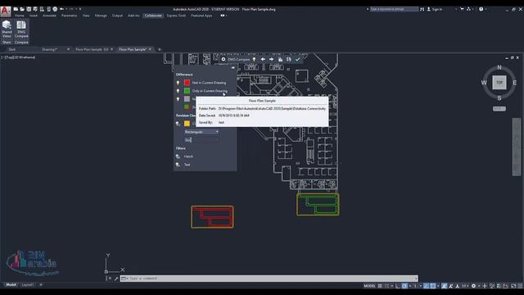The height and width of the screenshot is (295, 524).
Task: Click the Open file quick-access icon
Action: point(22,9)
